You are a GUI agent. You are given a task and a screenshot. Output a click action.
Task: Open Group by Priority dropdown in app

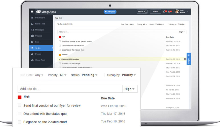(x=182, y=24)
